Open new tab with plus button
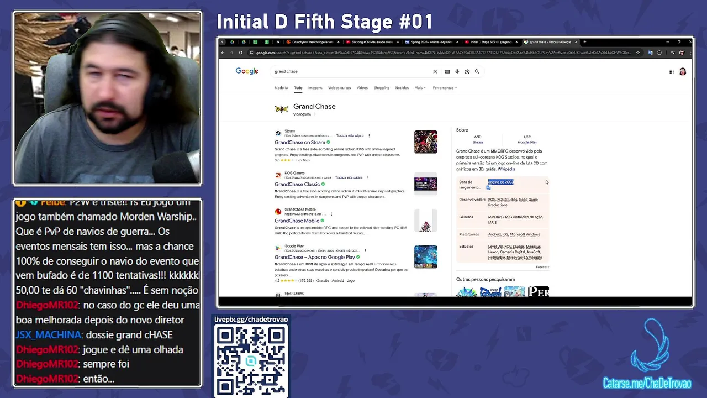The height and width of the screenshot is (398, 707). point(585,42)
